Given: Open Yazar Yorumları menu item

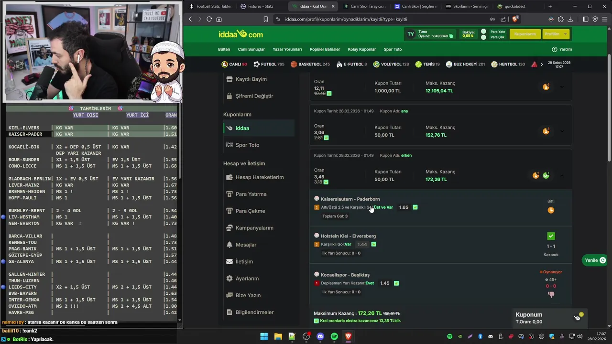Looking at the screenshot, I should point(287,49).
